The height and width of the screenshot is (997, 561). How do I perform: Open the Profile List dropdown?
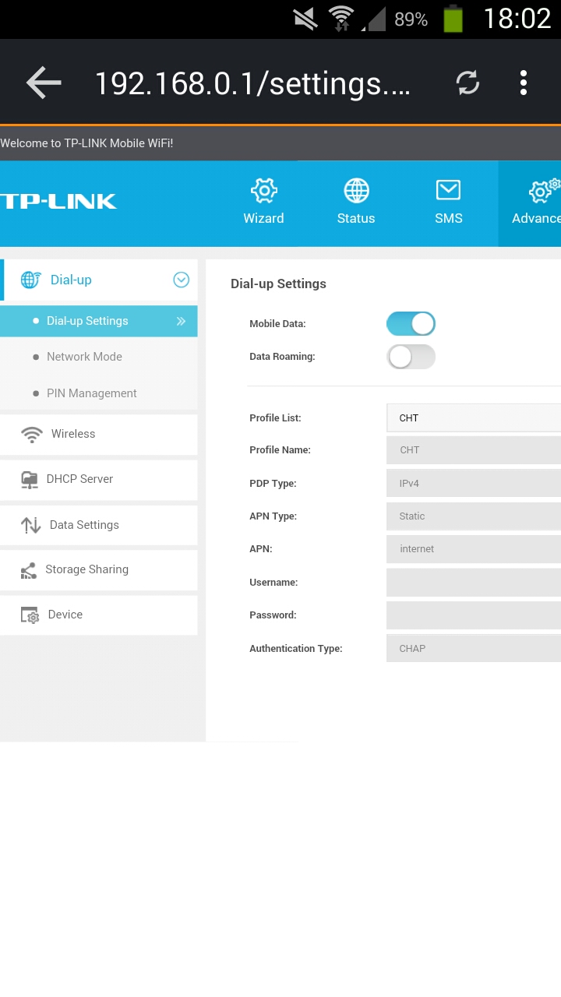474,417
